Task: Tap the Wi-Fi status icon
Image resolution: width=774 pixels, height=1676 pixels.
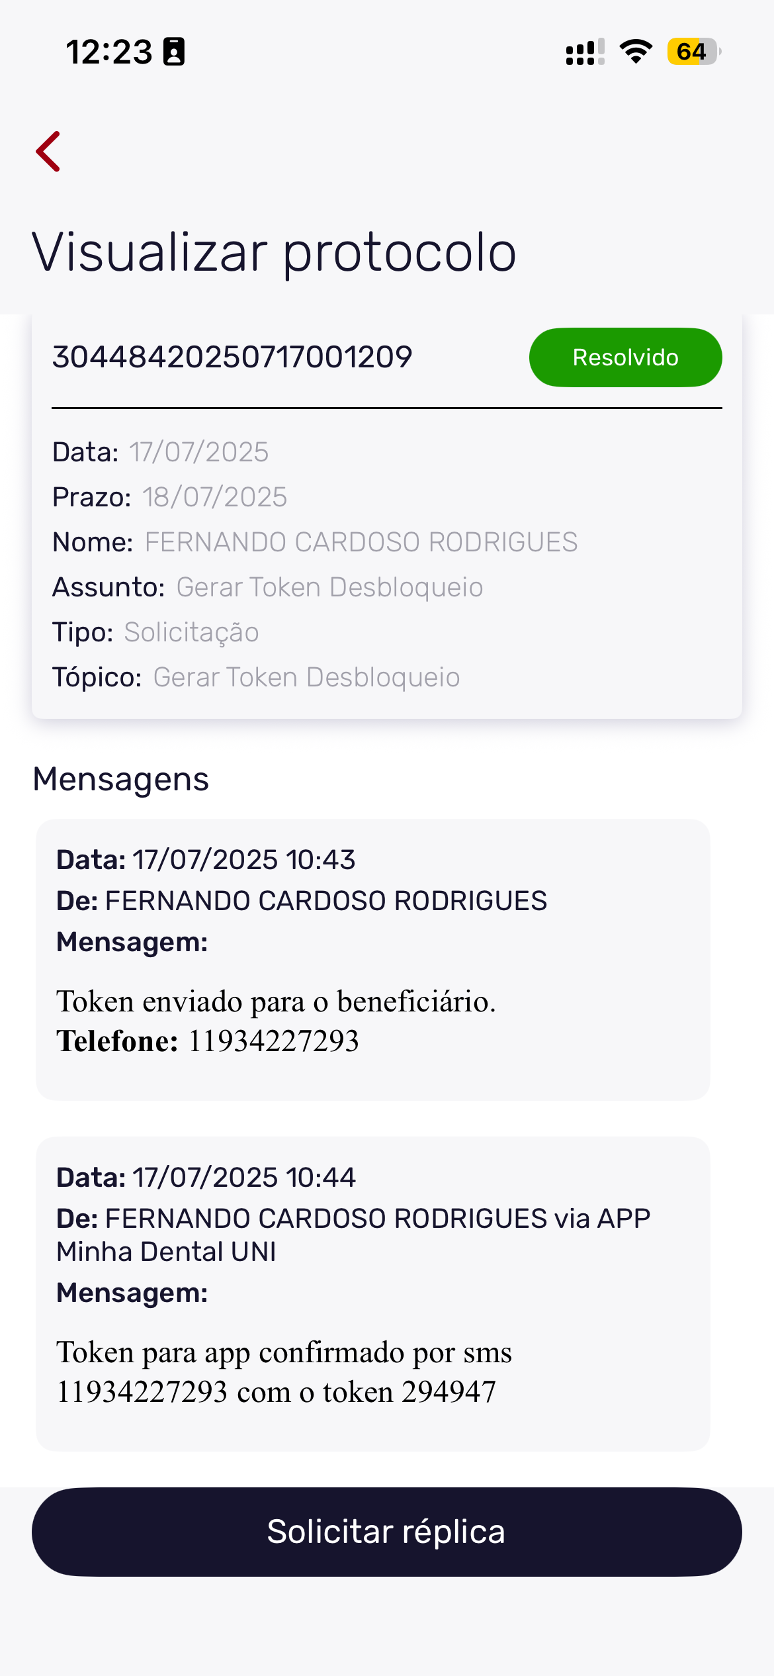Action: [x=636, y=52]
